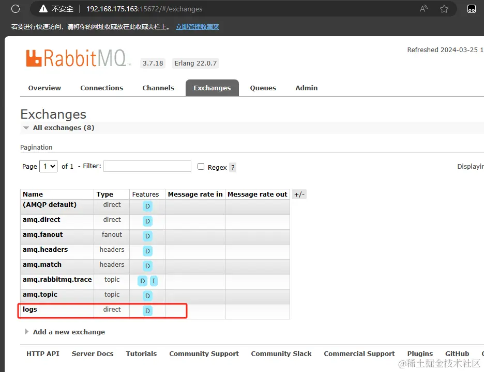484x372 pixels.
Task: Click the D feature badge for amq.fanout
Action: [147, 236]
